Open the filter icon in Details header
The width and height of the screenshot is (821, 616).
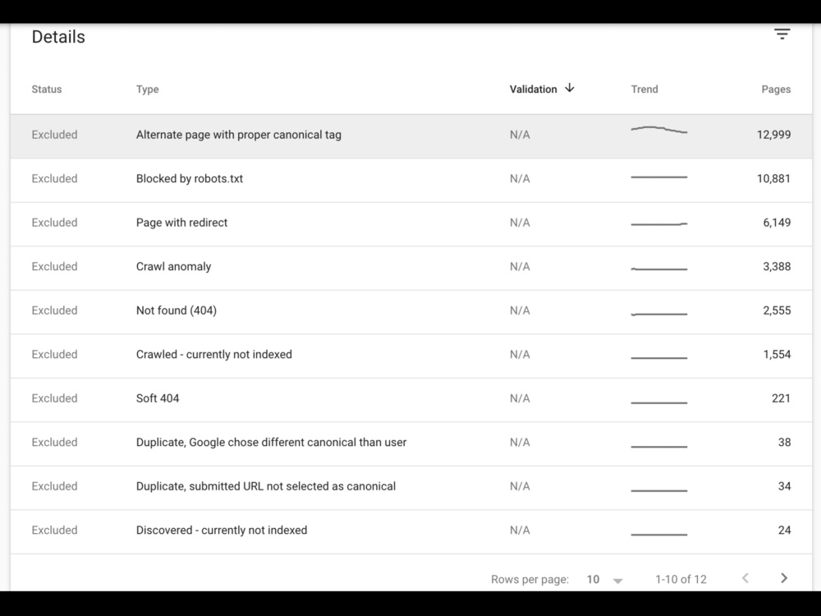pos(782,34)
